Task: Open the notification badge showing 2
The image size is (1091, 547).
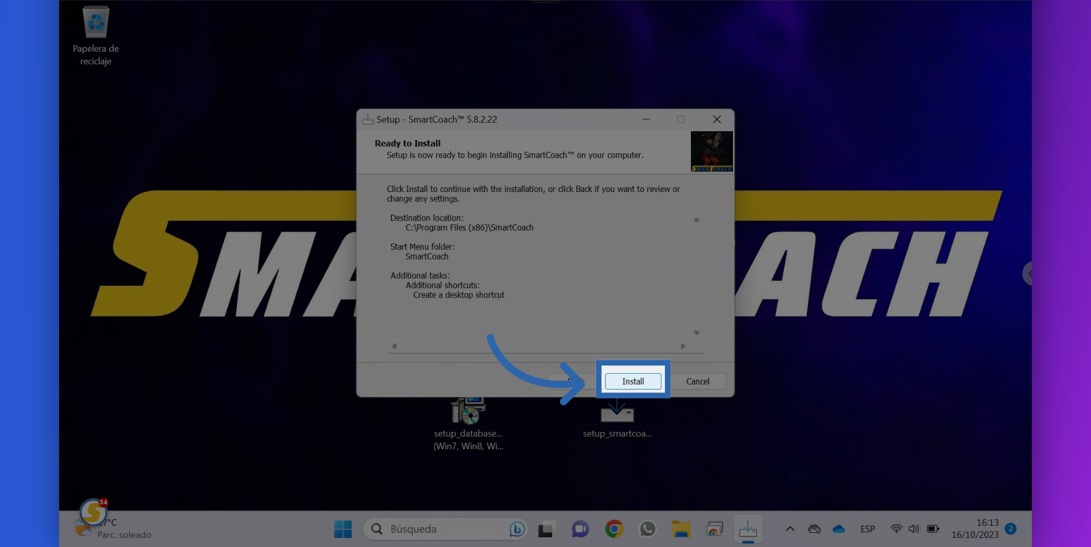Action: (x=1010, y=528)
